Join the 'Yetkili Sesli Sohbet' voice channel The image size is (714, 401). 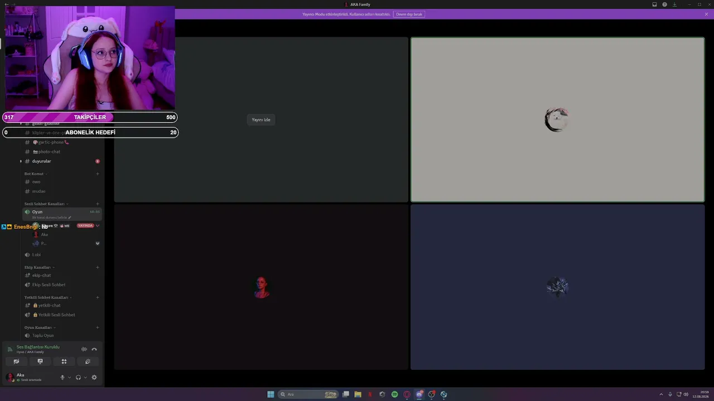[x=56, y=315]
